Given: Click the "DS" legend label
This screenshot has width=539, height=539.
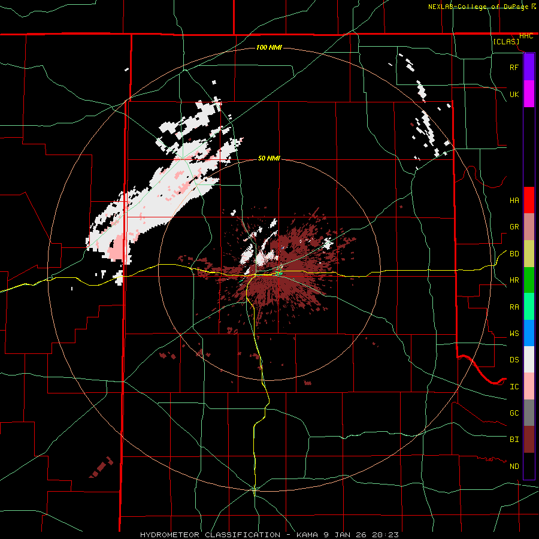Looking at the screenshot, I should click(x=514, y=360).
